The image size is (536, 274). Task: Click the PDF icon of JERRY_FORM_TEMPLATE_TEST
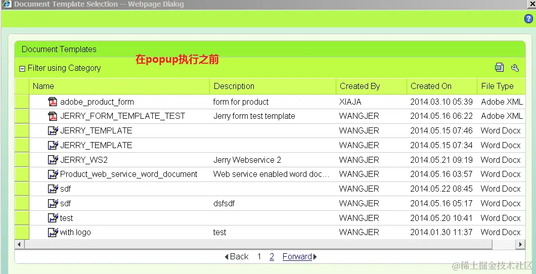pos(53,116)
